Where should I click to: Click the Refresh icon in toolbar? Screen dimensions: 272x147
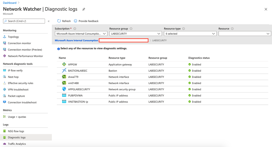click(59, 21)
